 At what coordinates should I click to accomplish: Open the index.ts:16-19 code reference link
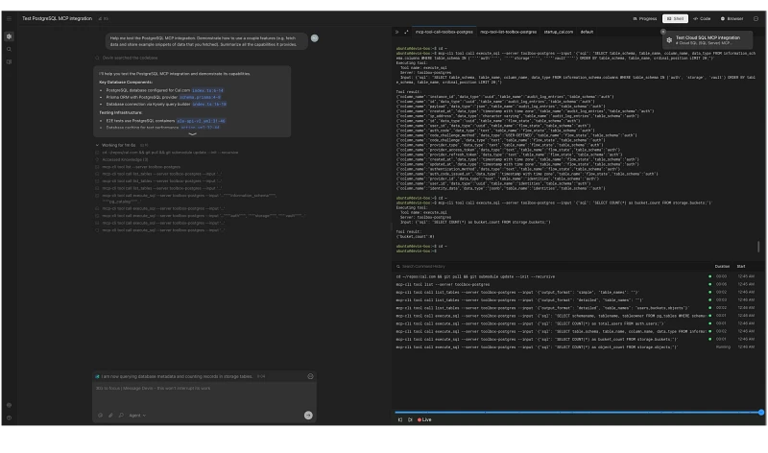click(x=209, y=105)
